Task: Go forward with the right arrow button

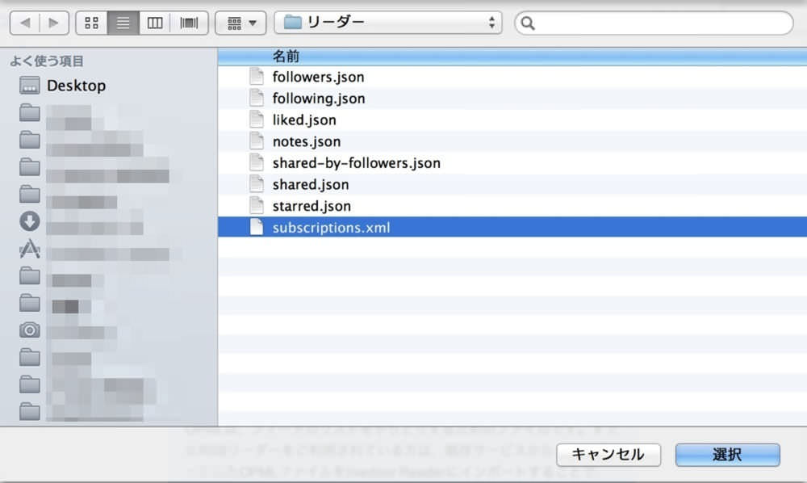Action: click(x=54, y=23)
